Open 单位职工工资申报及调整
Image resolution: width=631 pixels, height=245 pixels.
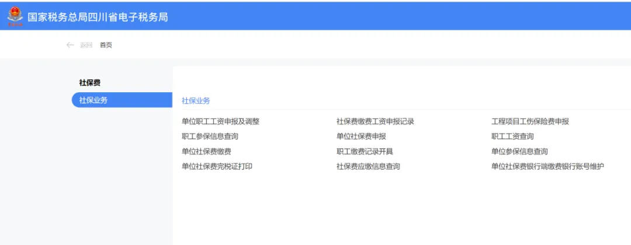[220, 121]
